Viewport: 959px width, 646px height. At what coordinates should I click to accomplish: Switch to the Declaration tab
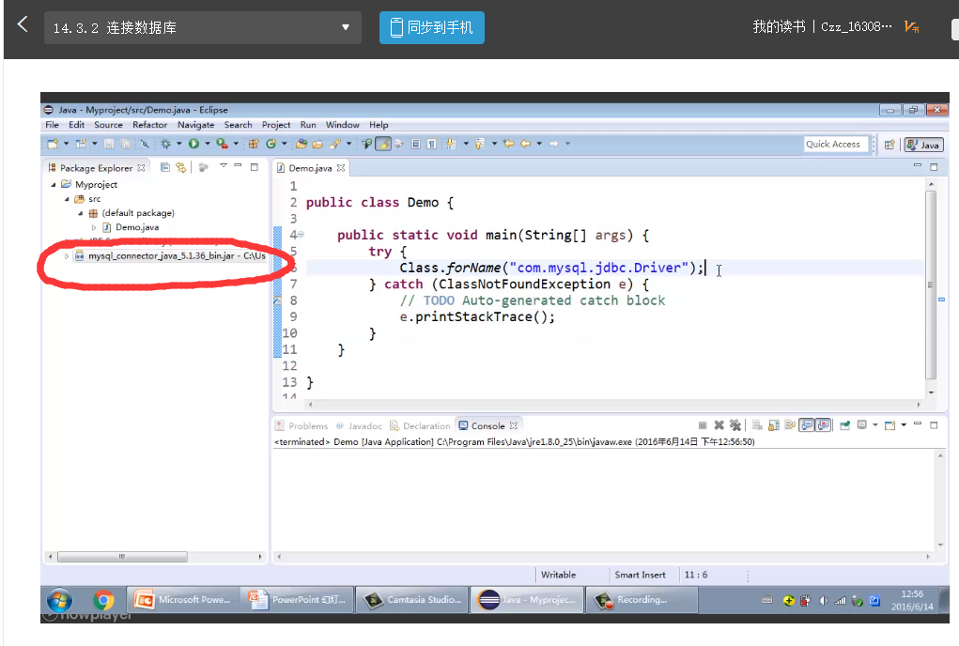420,425
